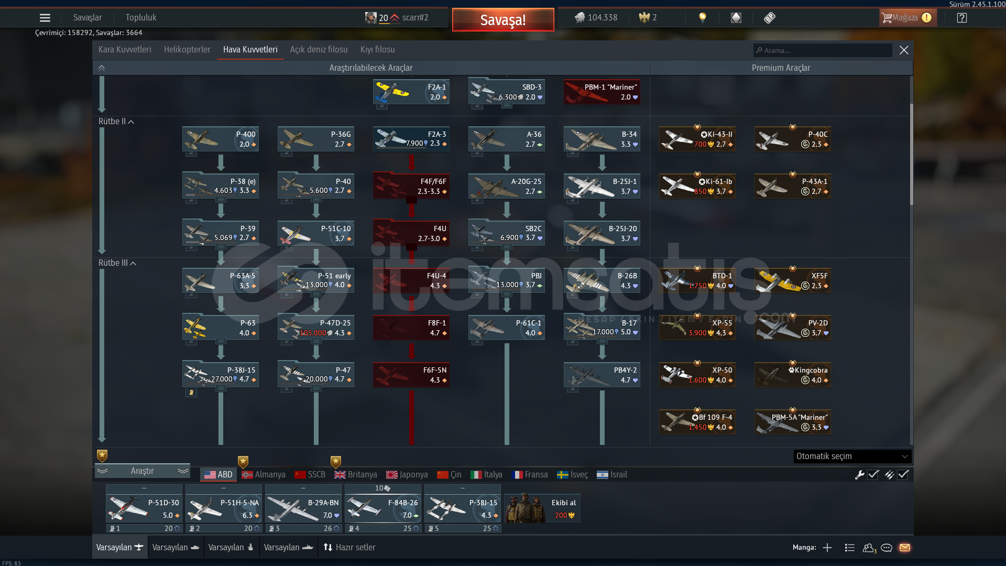Viewport: 1006px width, 566px height.
Task: Click the Araştır research button
Action: tap(143, 471)
